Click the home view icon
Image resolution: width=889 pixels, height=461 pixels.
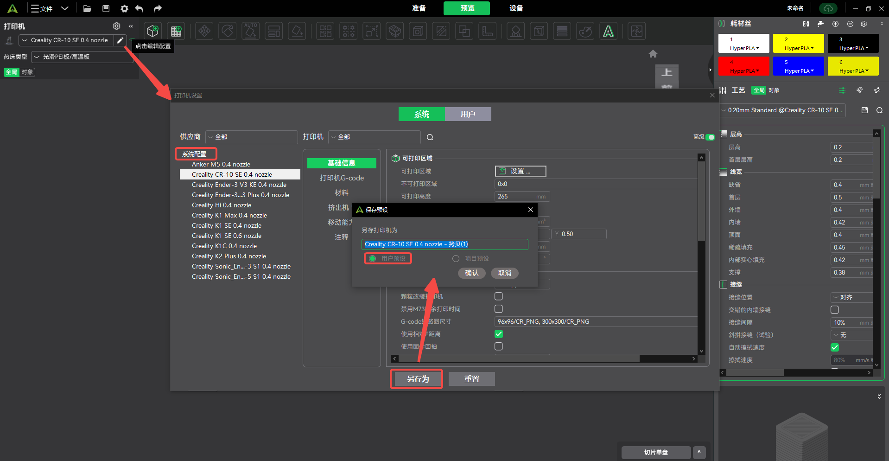[653, 54]
